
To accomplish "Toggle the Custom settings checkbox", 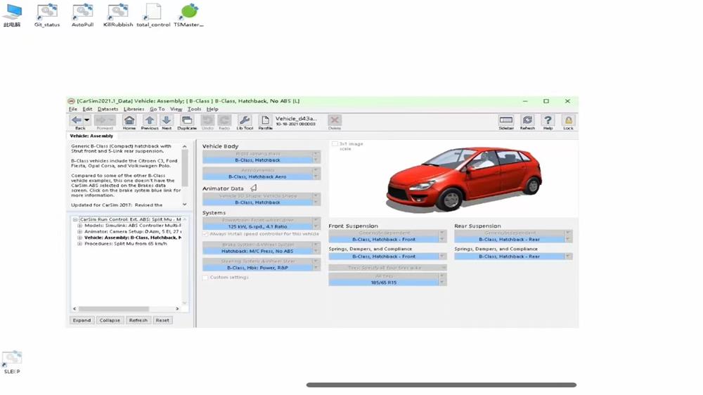I will (205, 278).
